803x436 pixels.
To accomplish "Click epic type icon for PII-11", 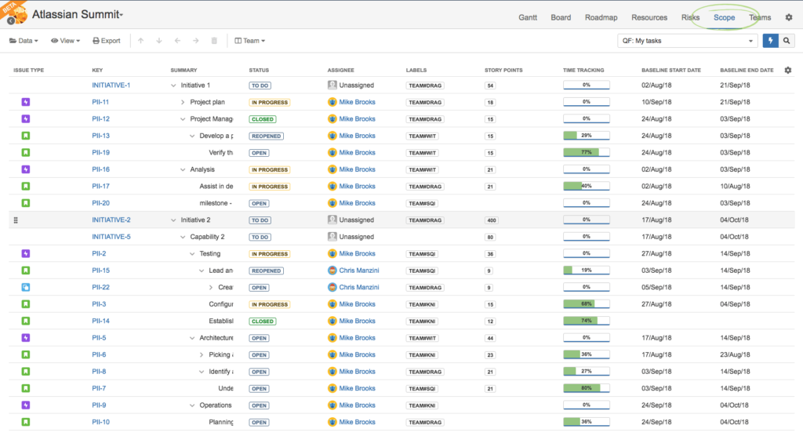I will click(x=26, y=102).
